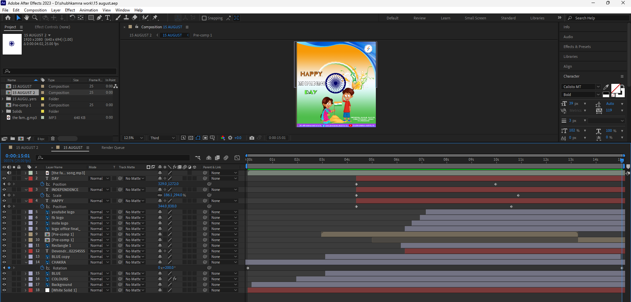Select the Clone Stamp tool
Image resolution: width=631 pixels, height=302 pixels.
[126, 18]
